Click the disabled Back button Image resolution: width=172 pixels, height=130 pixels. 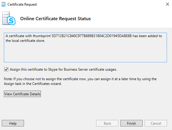click(107, 123)
